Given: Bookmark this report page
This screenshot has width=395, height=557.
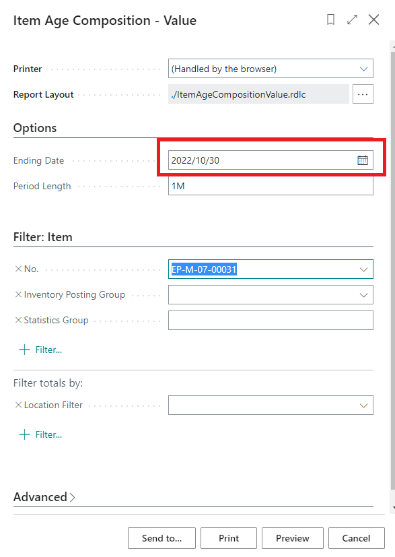Looking at the screenshot, I should point(330,20).
